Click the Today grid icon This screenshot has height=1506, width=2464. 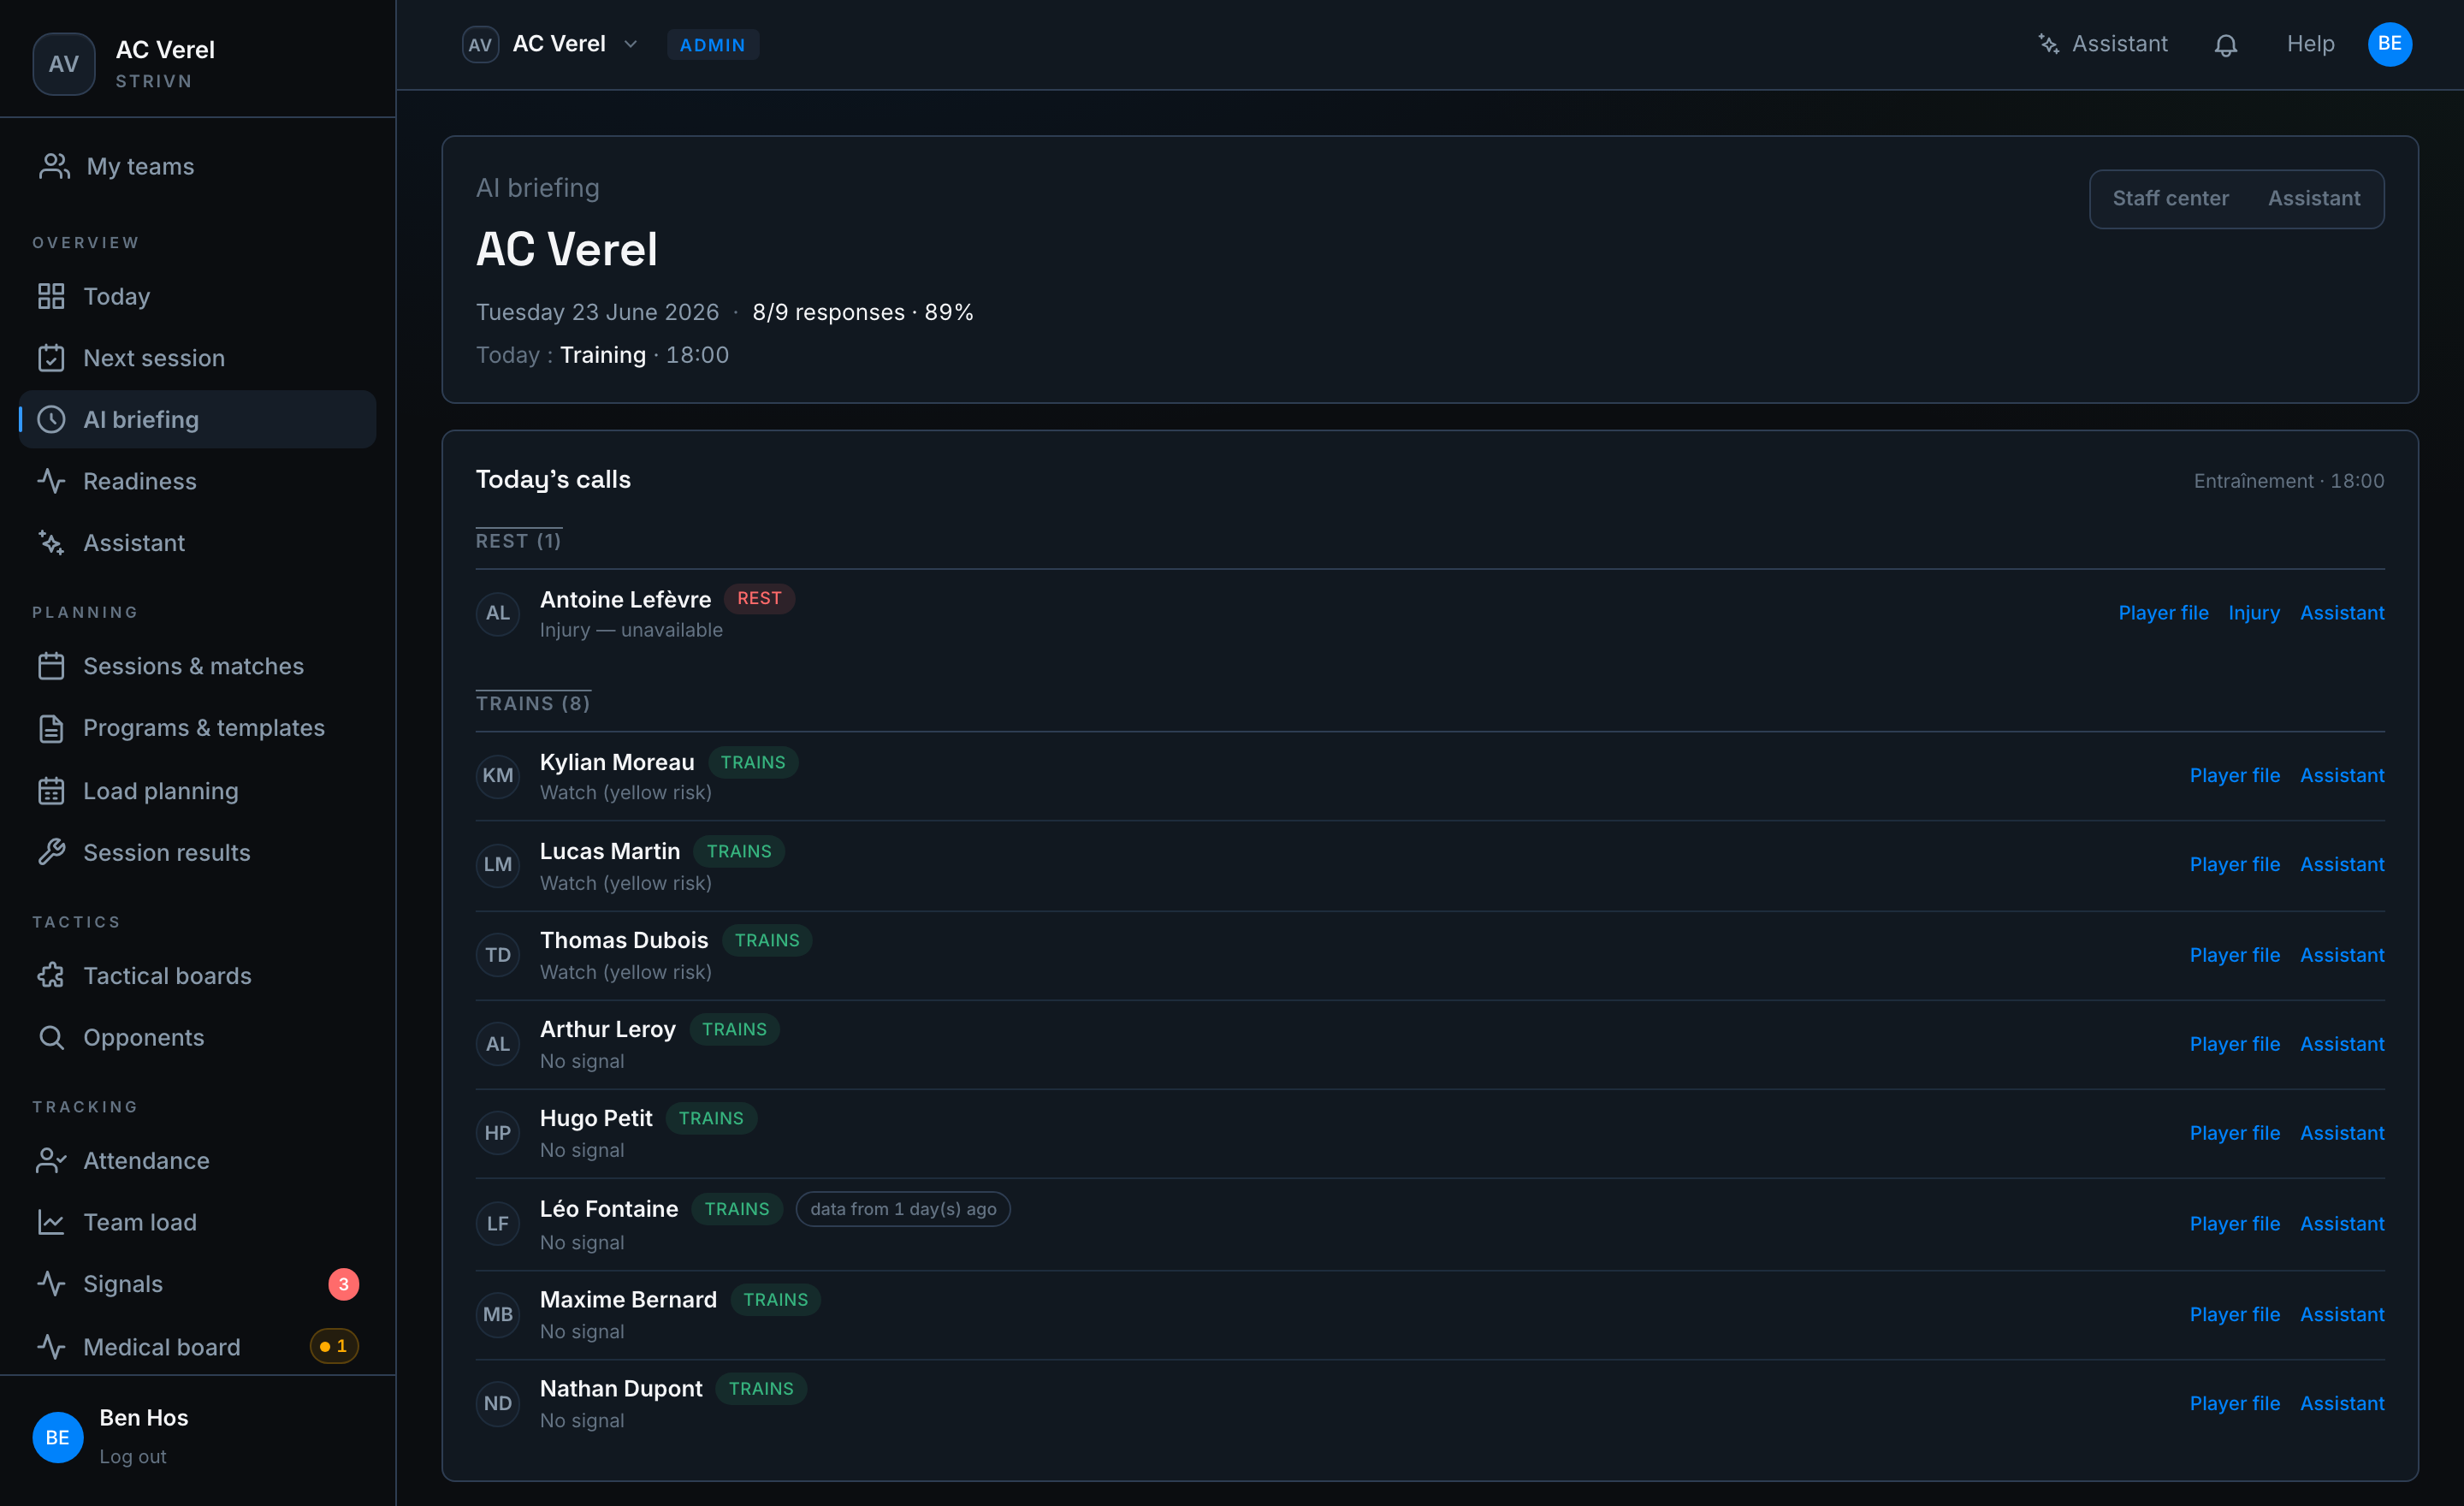(51, 296)
